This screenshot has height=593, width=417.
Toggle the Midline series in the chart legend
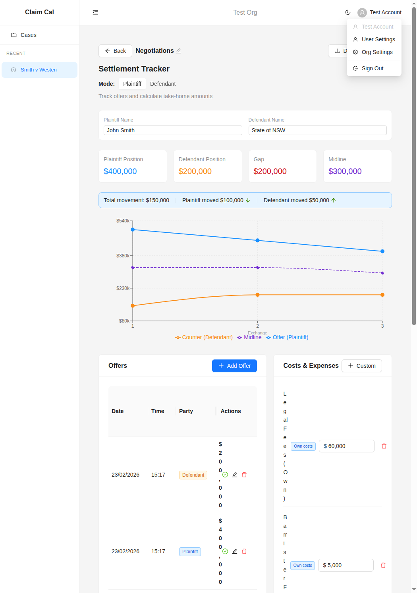[x=249, y=337]
